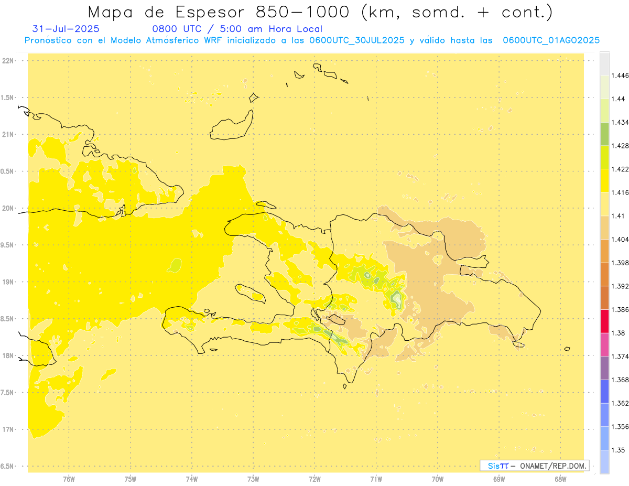Click the '1.386' colorbar value
This screenshot has height=486, width=629.
(x=621, y=309)
